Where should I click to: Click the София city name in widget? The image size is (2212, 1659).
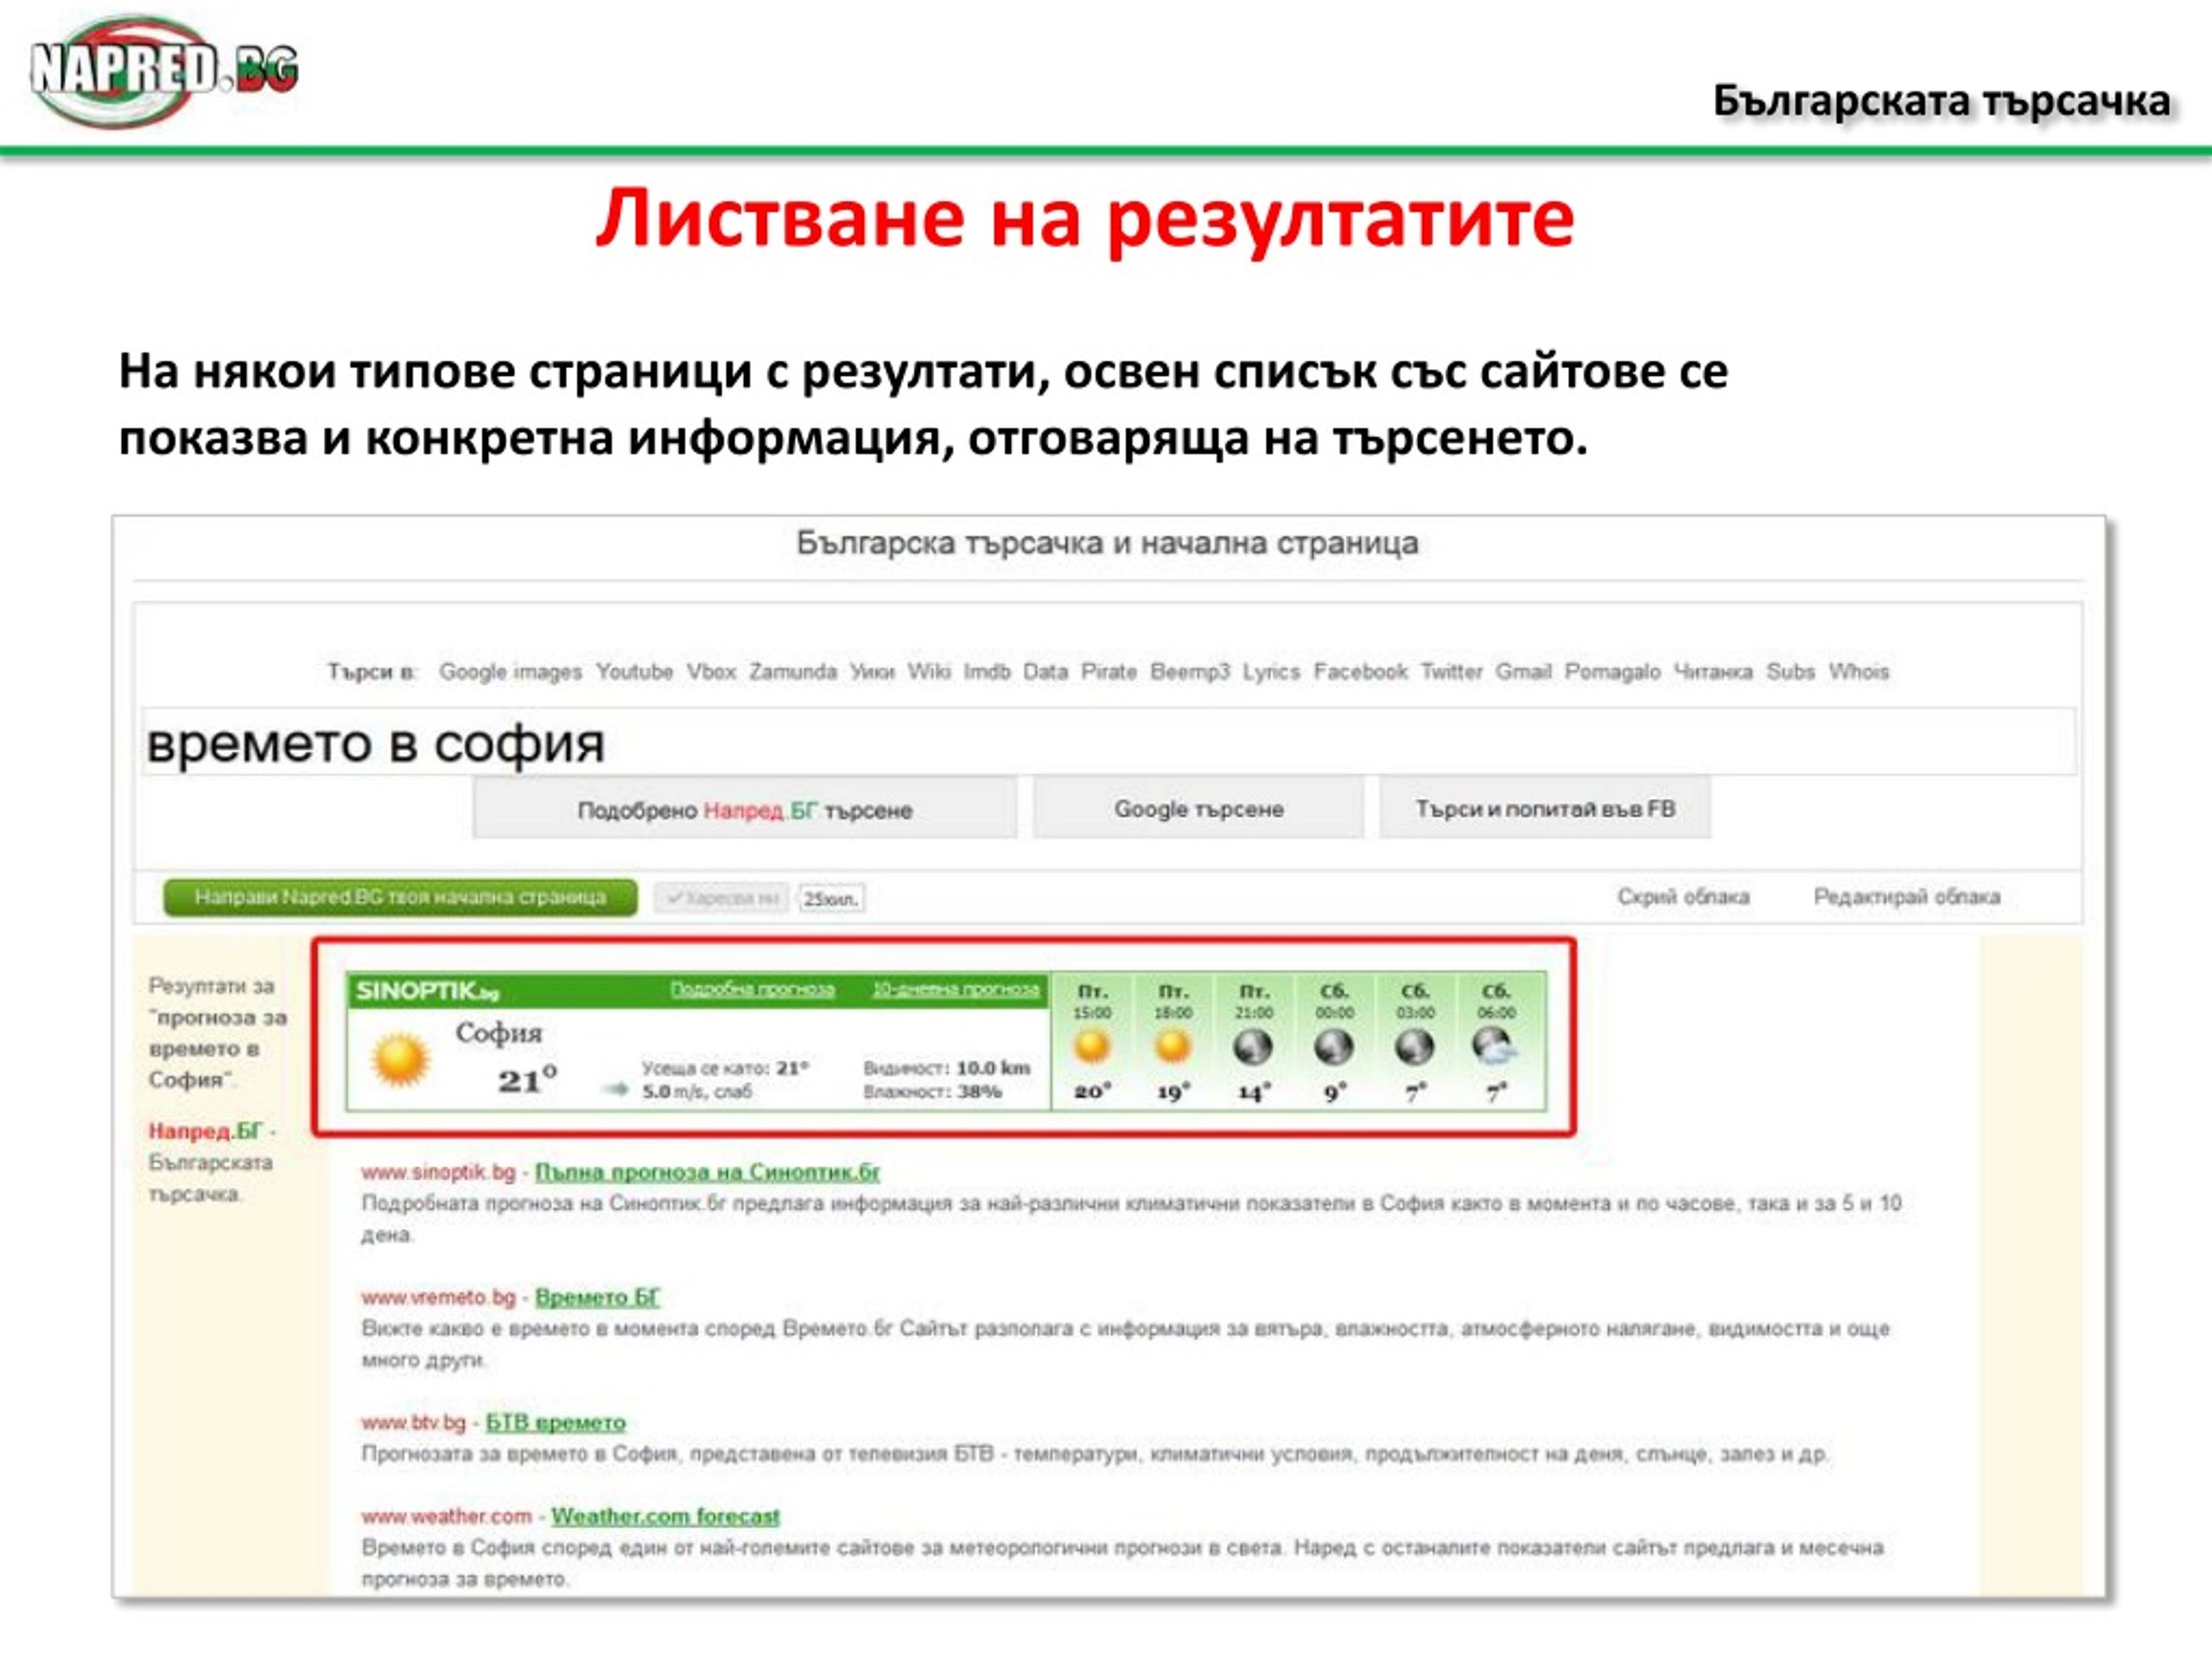click(498, 1032)
